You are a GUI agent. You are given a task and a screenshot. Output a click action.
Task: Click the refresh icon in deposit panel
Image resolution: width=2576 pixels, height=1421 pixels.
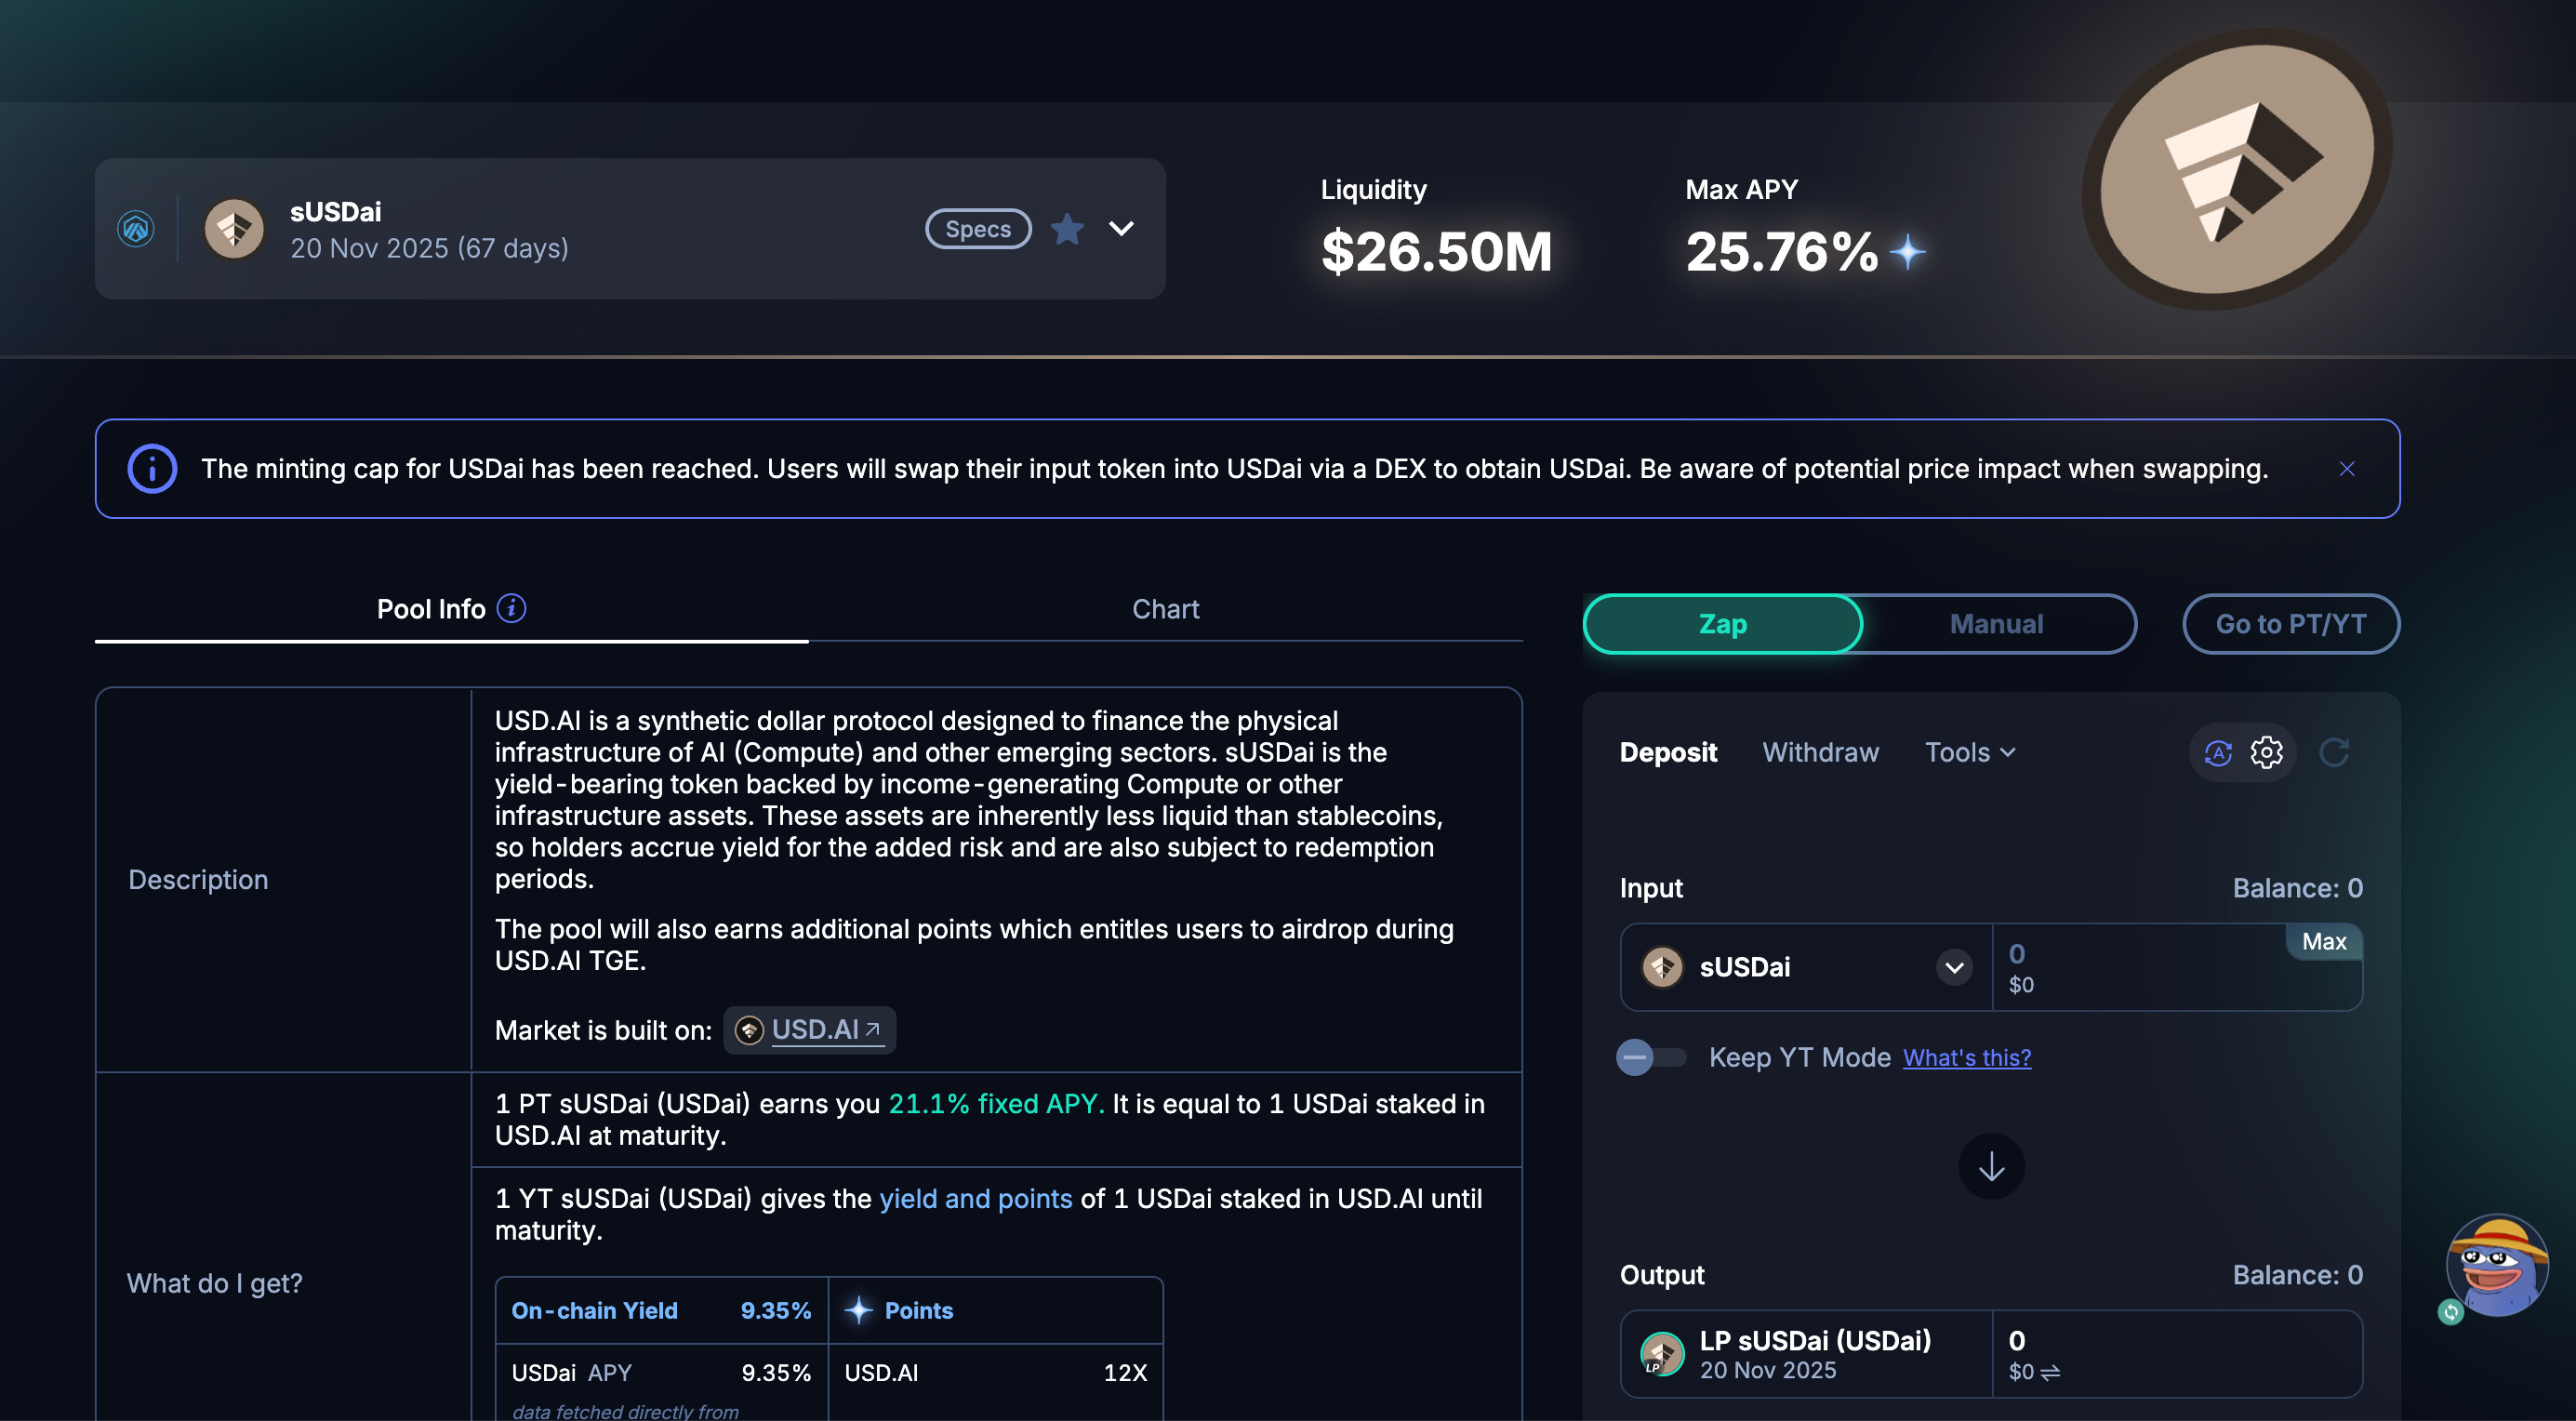click(2333, 752)
